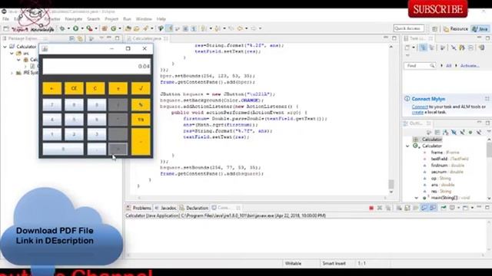Toggle Scroll Lock in Console toolbar
Screen dimensions: 492x276
tap(407, 208)
